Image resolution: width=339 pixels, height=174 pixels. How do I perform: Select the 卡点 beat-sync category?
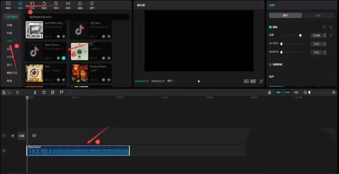(x=9, y=41)
